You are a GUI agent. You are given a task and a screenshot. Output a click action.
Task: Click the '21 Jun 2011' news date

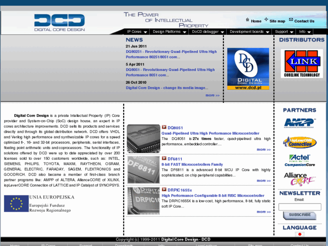pos(136,46)
